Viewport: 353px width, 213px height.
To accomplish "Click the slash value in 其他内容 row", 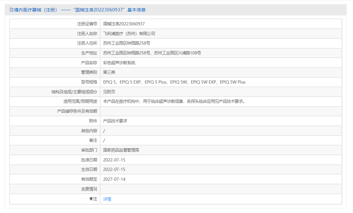I will click(x=104, y=131).
